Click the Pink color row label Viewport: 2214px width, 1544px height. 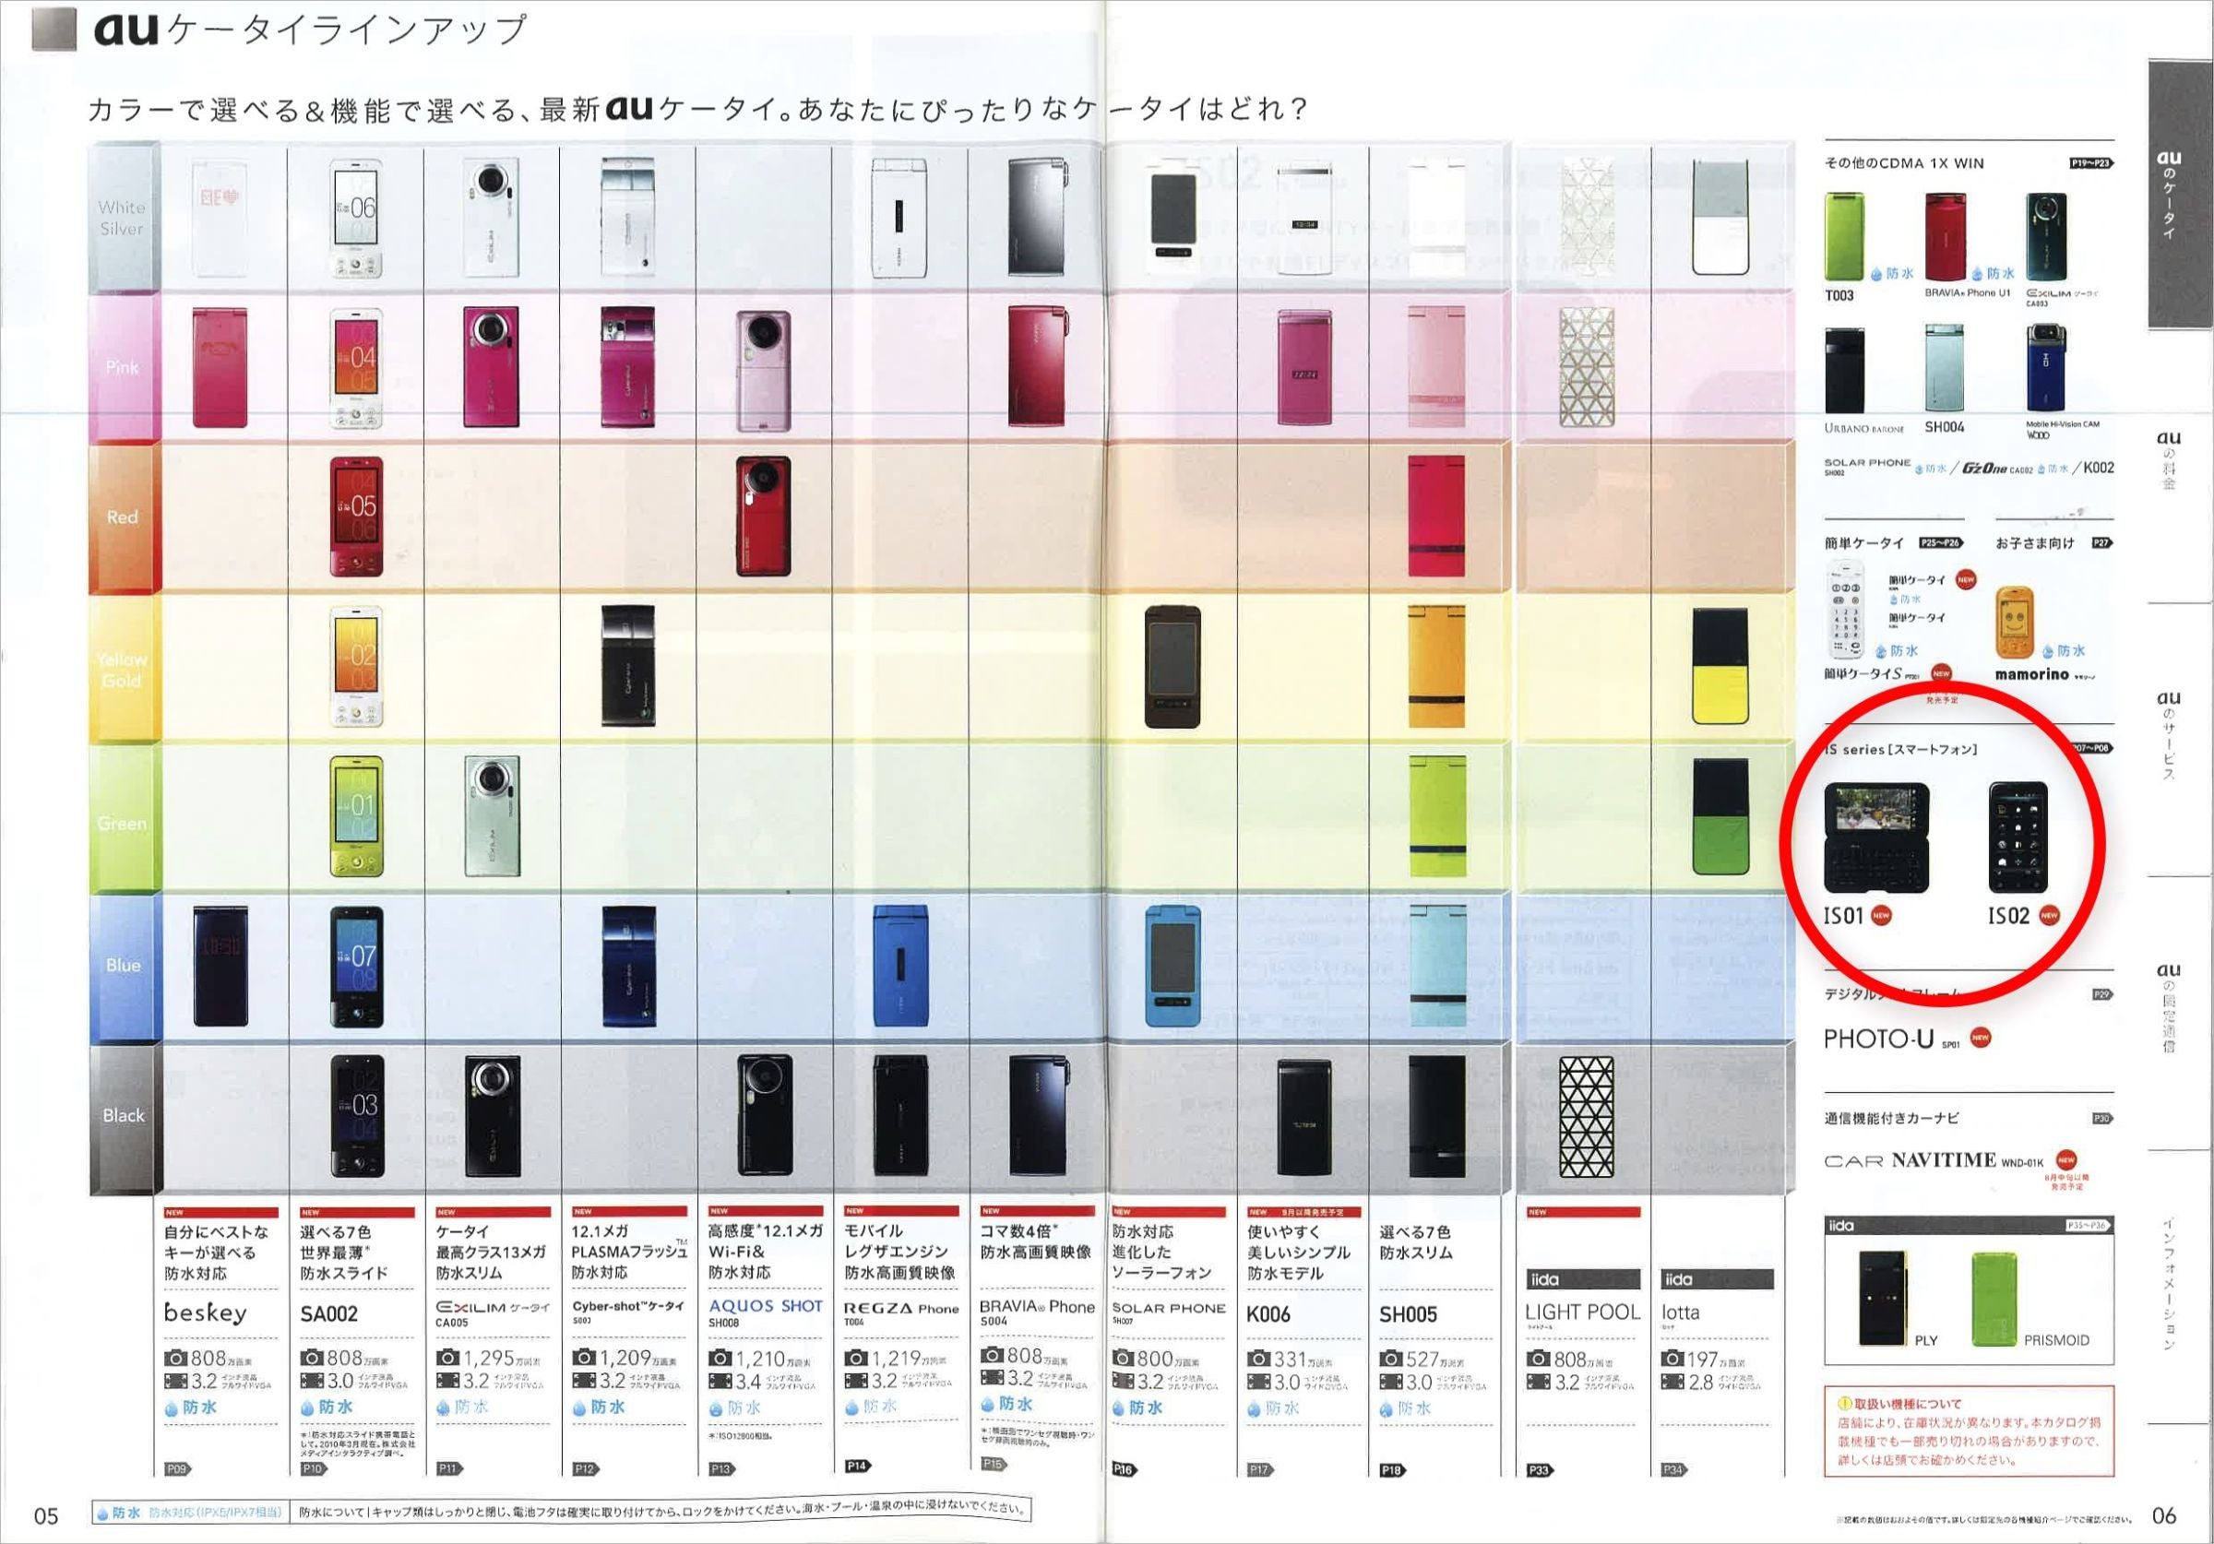coord(123,367)
